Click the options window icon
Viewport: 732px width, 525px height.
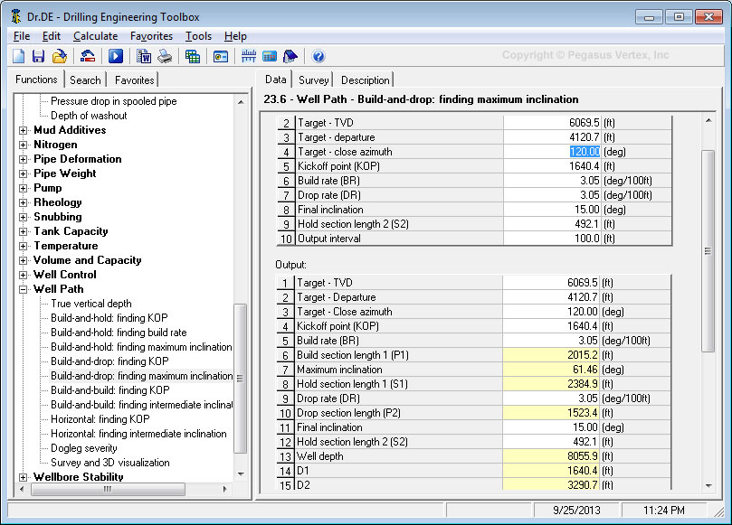coord(221,56)
